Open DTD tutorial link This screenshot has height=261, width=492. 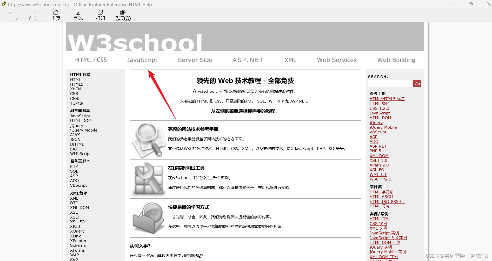[74, 203]
